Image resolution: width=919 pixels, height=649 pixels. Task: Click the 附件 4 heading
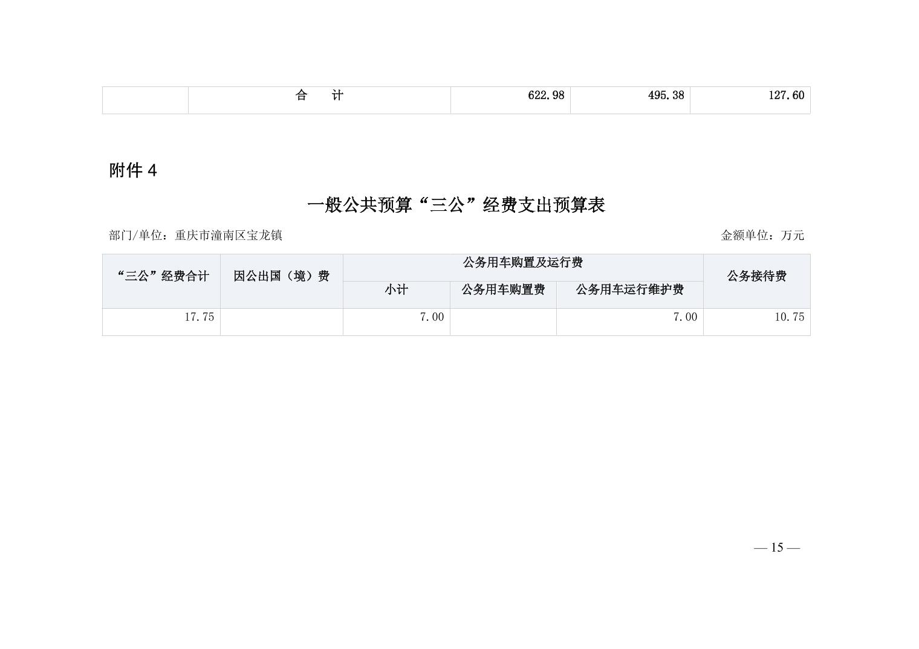[x=133, y=171]
